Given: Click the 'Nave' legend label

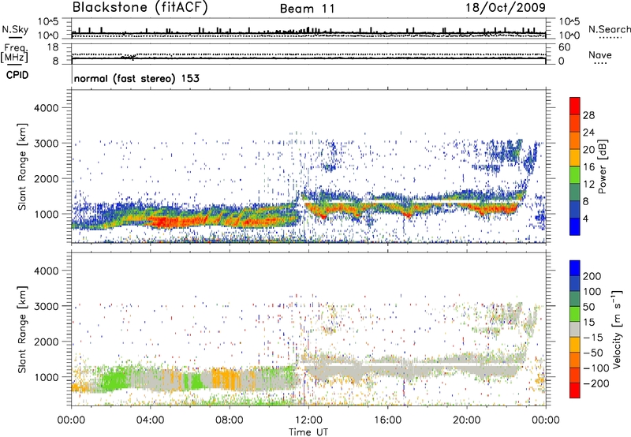Looking at the screenshot, I should (x=600, y=54).
